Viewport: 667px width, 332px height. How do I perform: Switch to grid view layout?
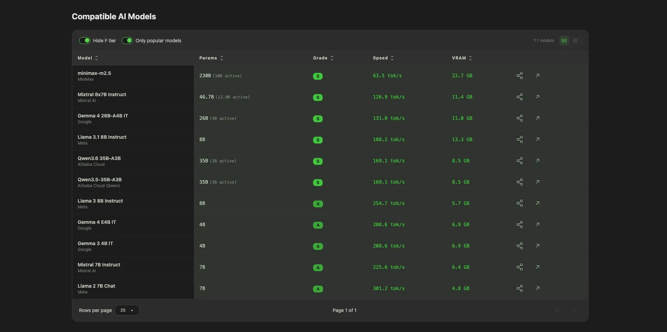575,41
